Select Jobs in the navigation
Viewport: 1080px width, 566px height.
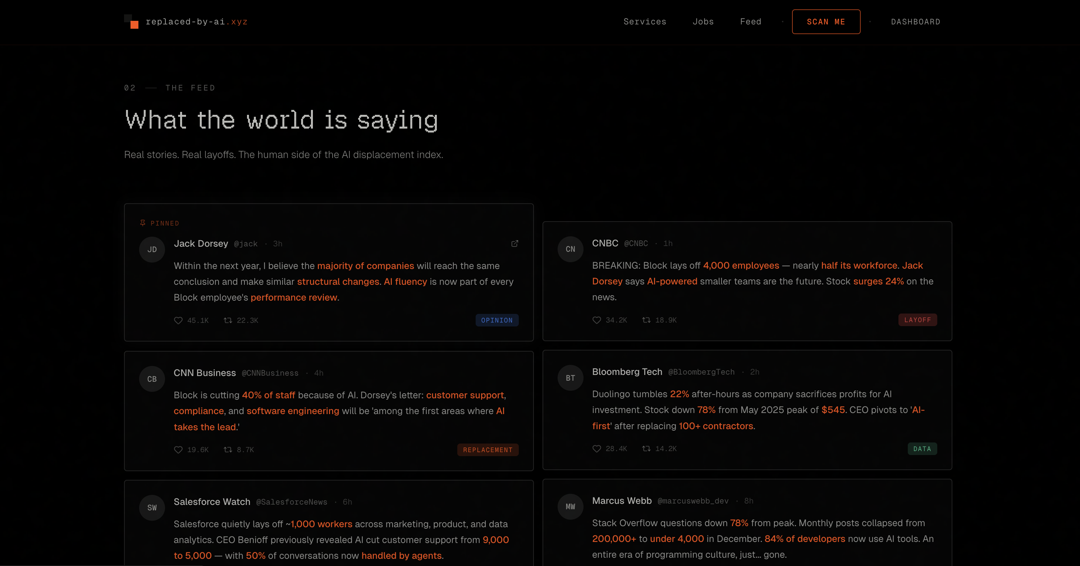point(703,21)
